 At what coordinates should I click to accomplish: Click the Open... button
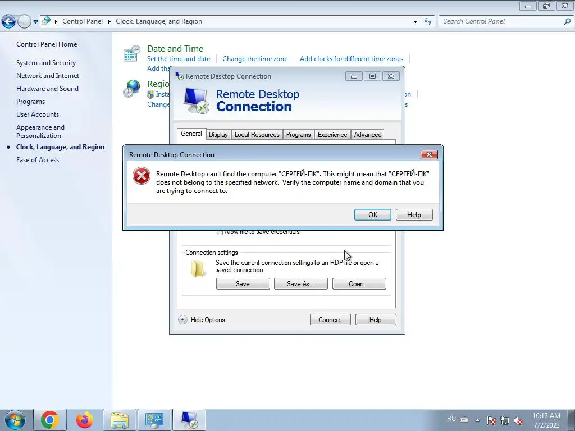pyautogui.click(x=359, y=283)
